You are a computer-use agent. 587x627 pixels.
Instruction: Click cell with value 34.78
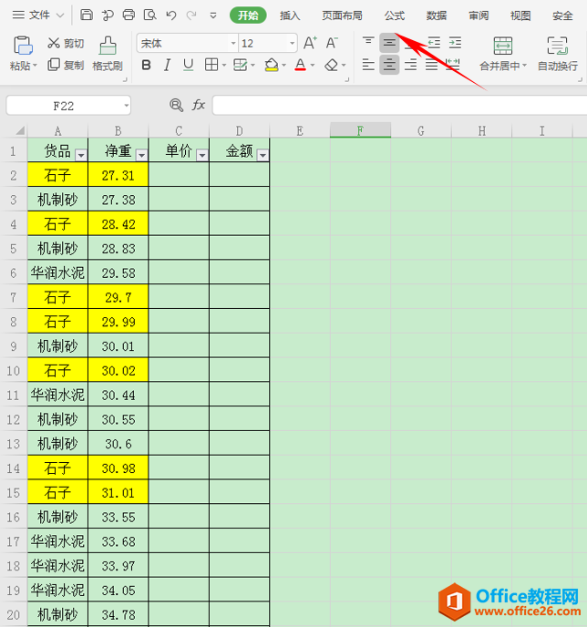pyautogui.click(x=118, y=614)
